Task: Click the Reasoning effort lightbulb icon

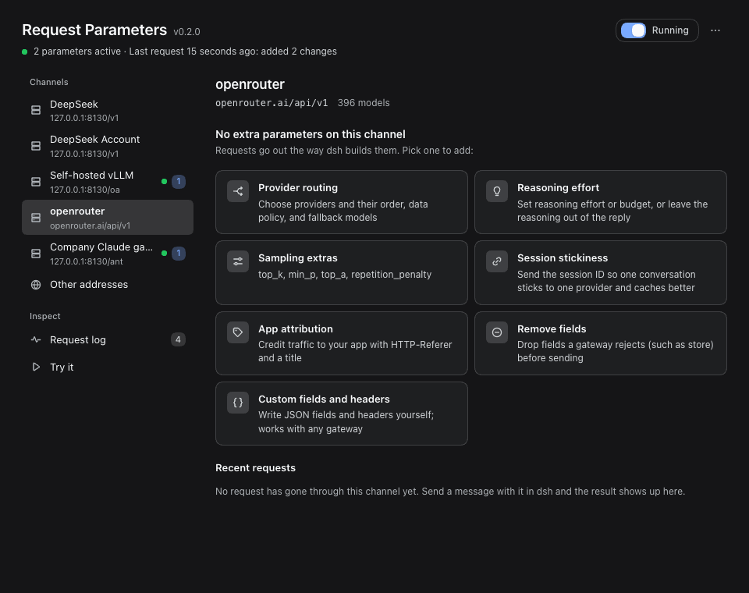Action: click(x=497, y=191)
